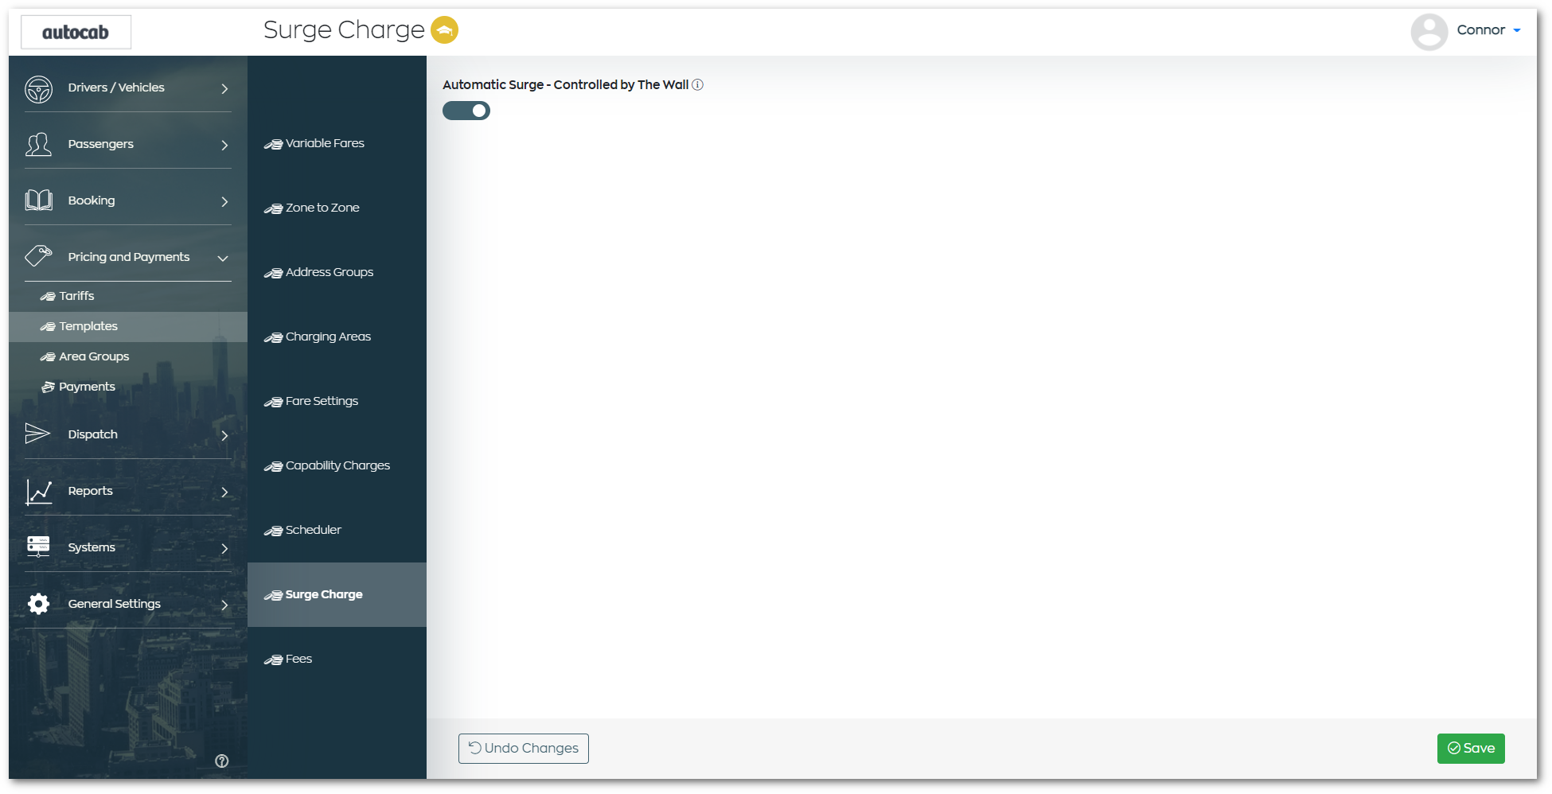Click the green Save button
This screenshot has height=794, width=1552.
(1471, 748)
